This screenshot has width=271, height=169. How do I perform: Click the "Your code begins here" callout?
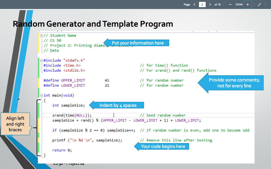point(162,146)
